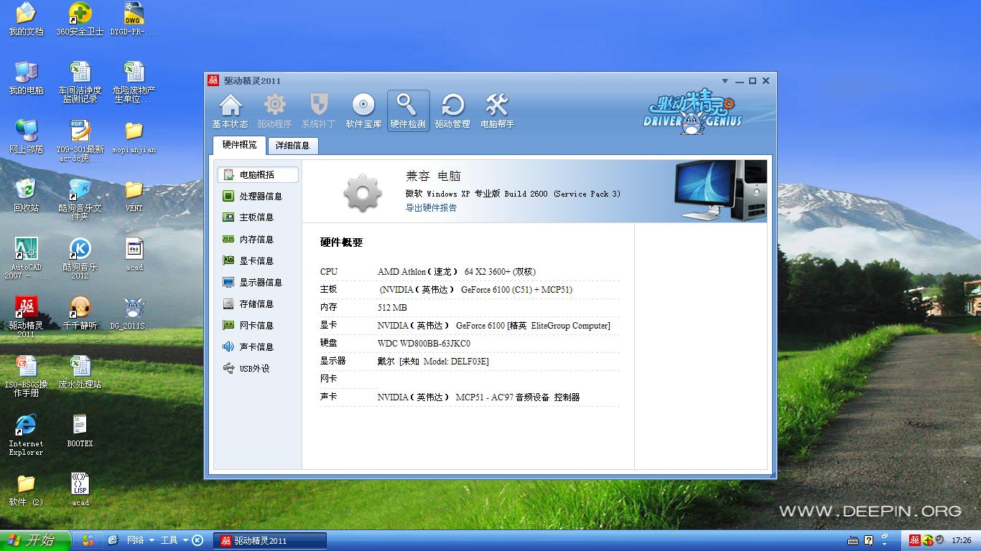Image resolution: width=981 pixels, height=551 pixels.
Task: Select 网卡信息 in the sidebar
Action: click(x=257, y=325)
